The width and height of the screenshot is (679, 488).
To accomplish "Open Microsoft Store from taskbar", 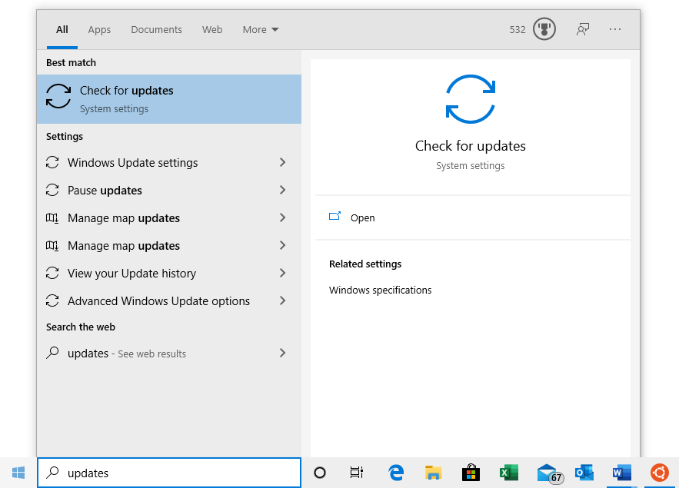I will tap(471, 473).
